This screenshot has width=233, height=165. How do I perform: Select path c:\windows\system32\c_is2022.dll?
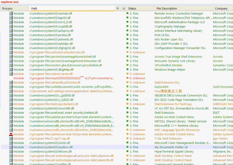tap(51, 100)
